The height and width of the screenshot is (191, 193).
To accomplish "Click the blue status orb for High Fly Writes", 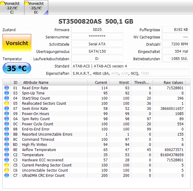I will click(x=7, y=145).
